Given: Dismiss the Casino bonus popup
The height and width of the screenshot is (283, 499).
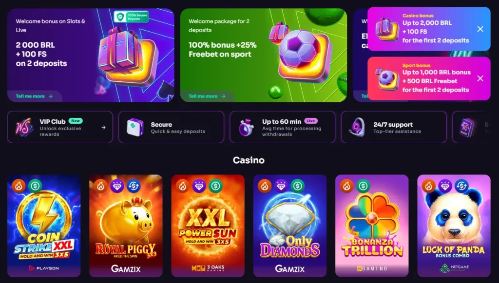Looking at the screenshot, I should click(480, 29).
